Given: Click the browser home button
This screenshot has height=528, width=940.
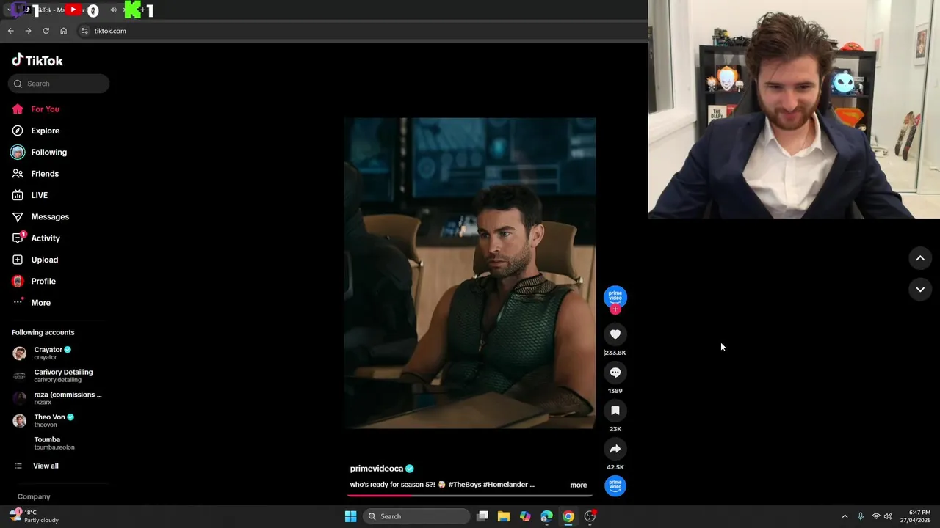Looking at the screenshot, I should pyautogui.click(x=63, y=31).
